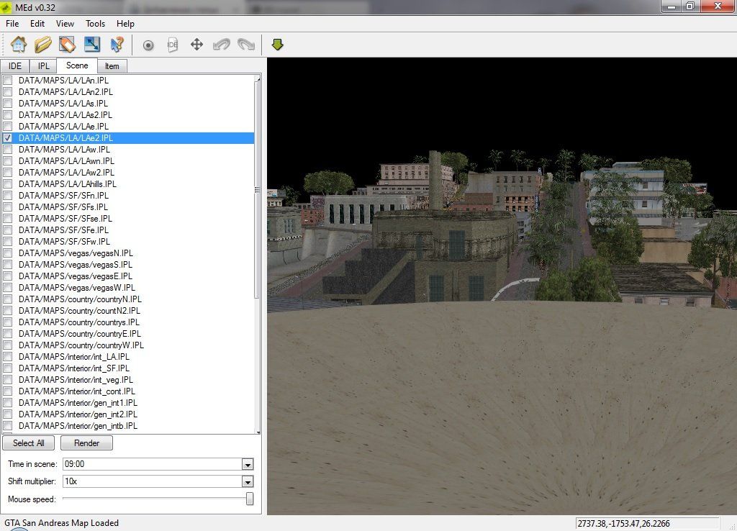Select row DATA/MAPS/SF/SFs.IPL

[128, 206]
